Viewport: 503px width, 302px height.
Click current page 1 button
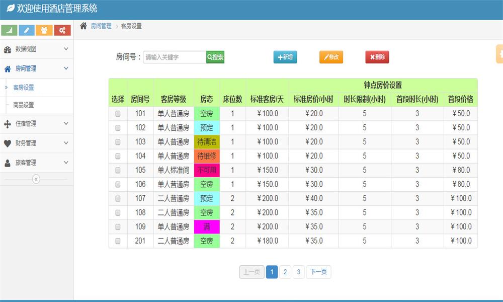272,272
